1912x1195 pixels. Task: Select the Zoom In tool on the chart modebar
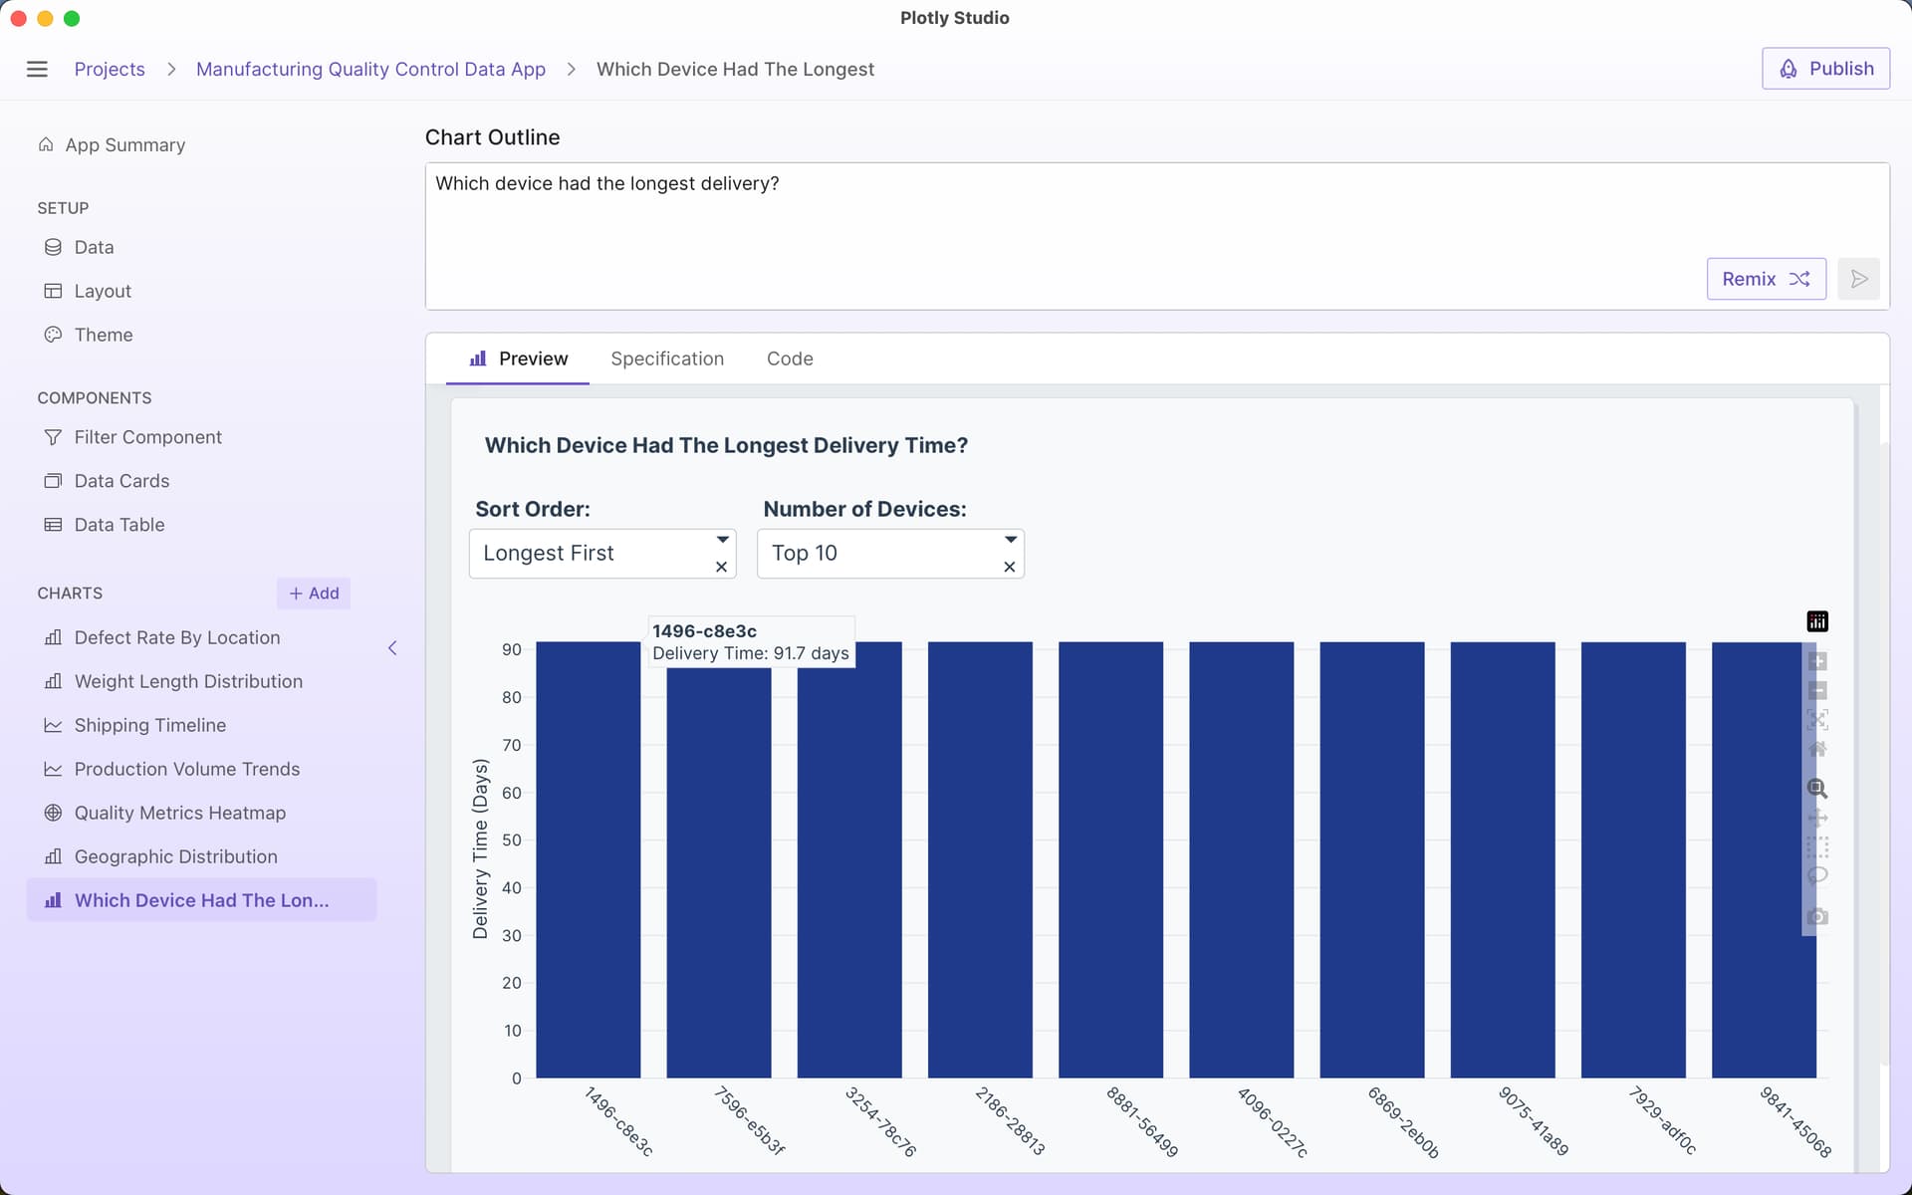coord(1818,660)
